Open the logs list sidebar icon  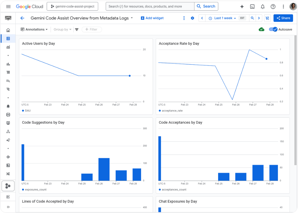point(8,72)
